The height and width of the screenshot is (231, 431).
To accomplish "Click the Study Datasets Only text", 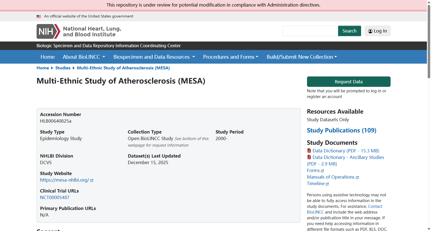I will click(x=328, y=120).
